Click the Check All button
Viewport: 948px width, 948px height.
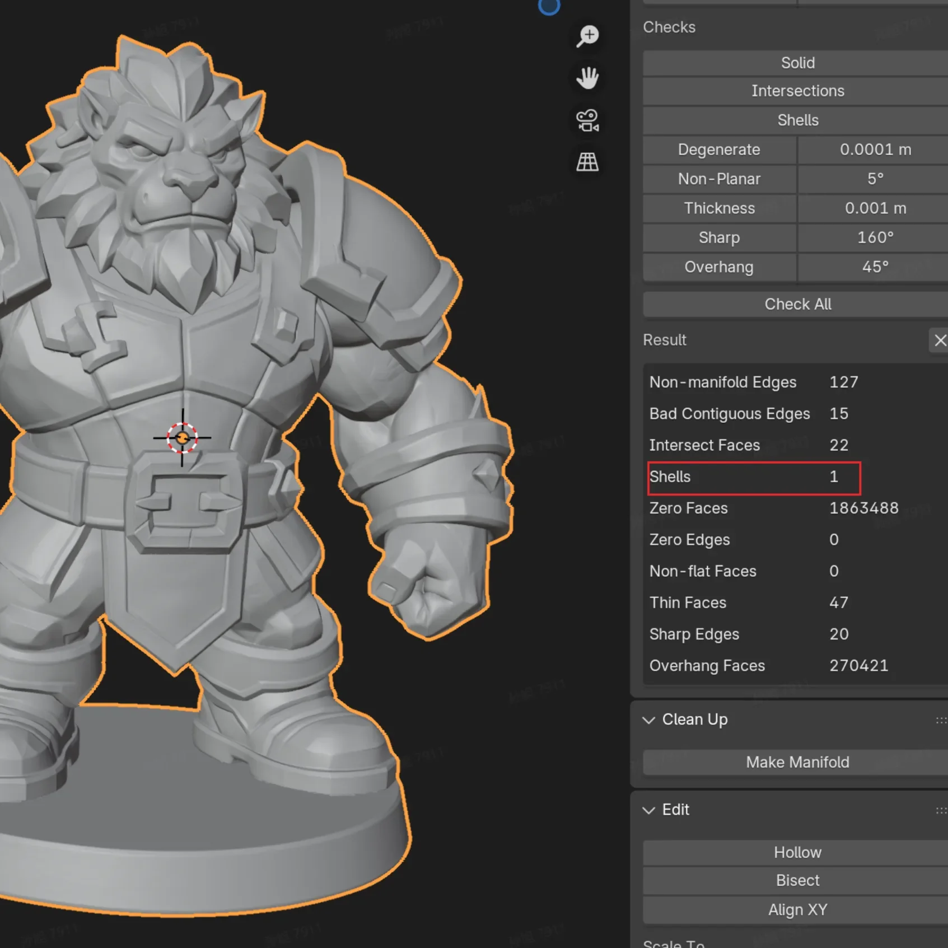click(795, 304)
